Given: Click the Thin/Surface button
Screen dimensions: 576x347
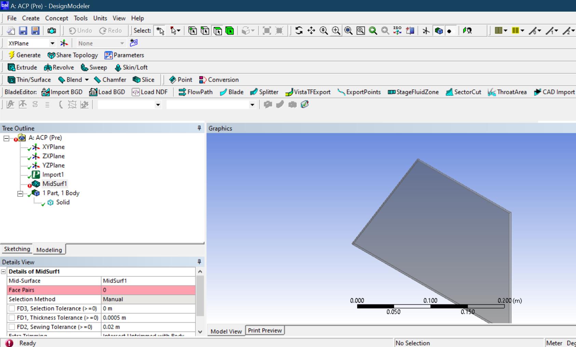Looking at the screenshot, I should [x=29, y=80].
